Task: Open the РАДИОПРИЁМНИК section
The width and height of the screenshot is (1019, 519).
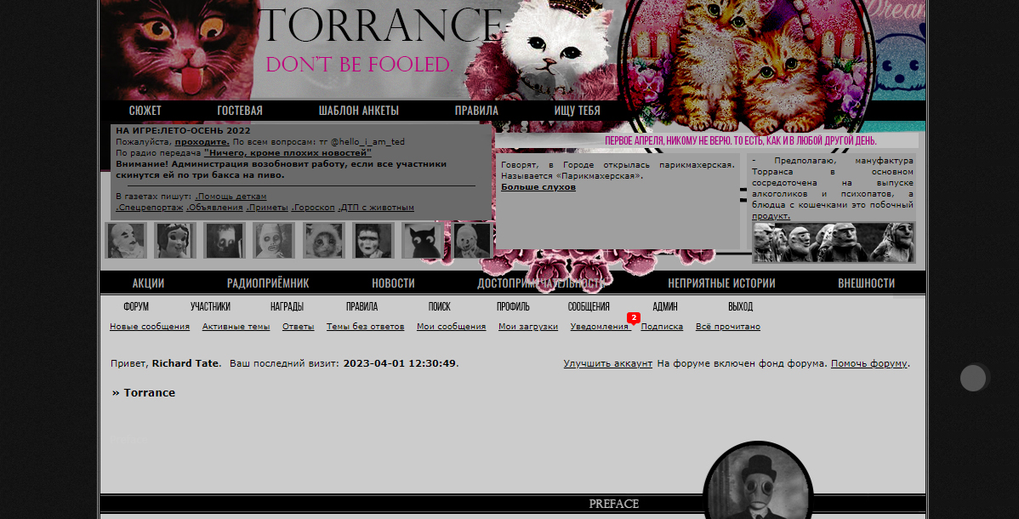Action: 268,283
